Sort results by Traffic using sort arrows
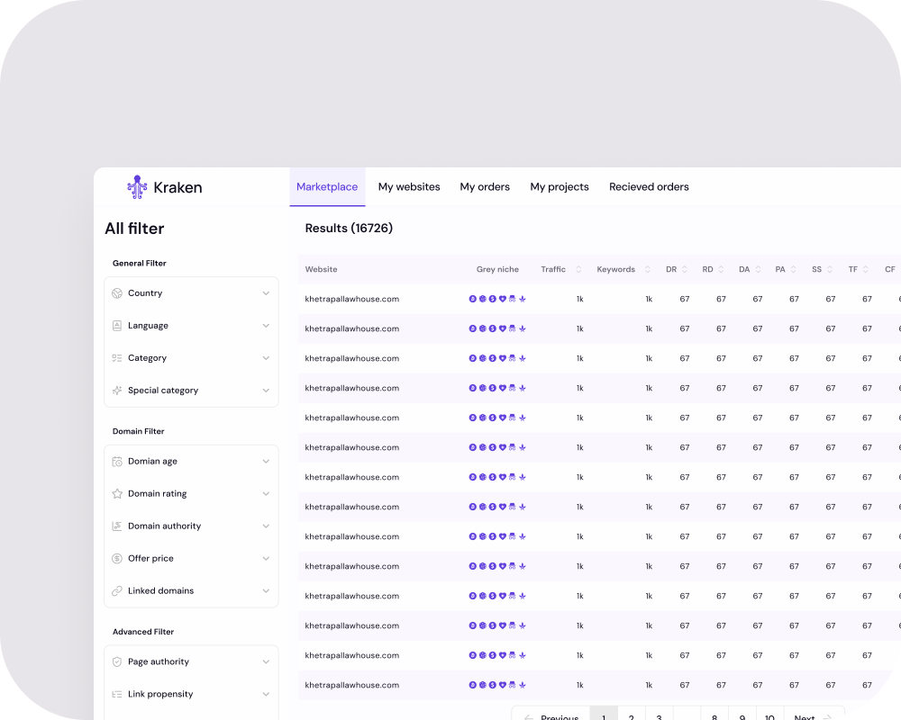The height and width of the screenshot is (720, 901). click(x=578, y=269)
